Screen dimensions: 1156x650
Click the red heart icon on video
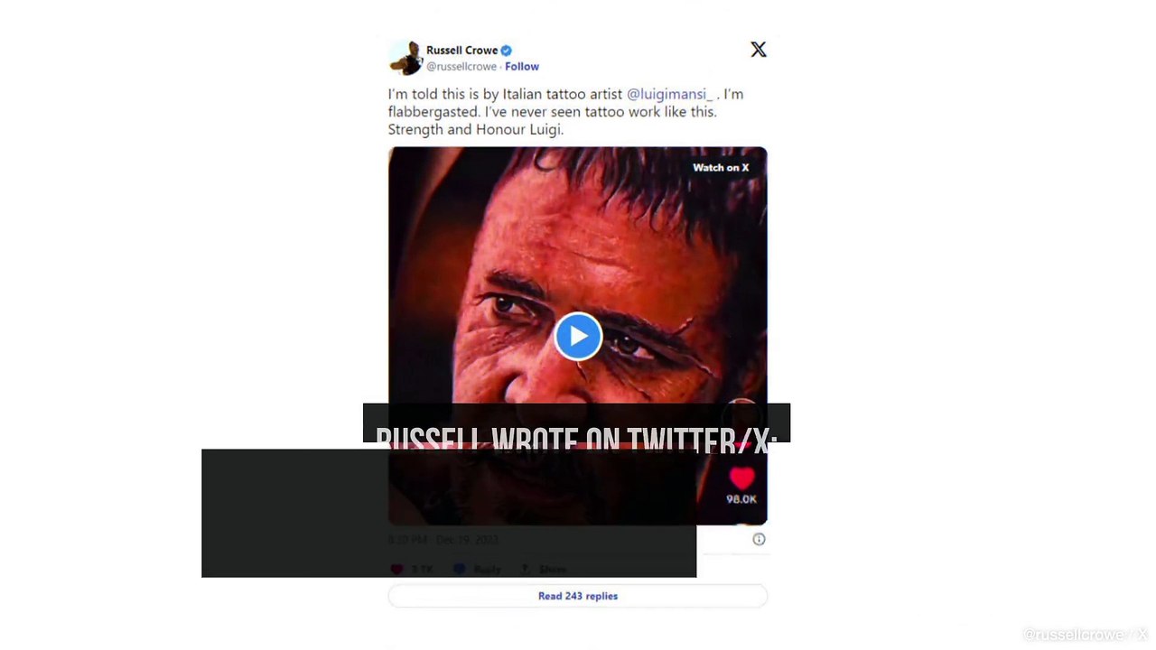(741, 478)
